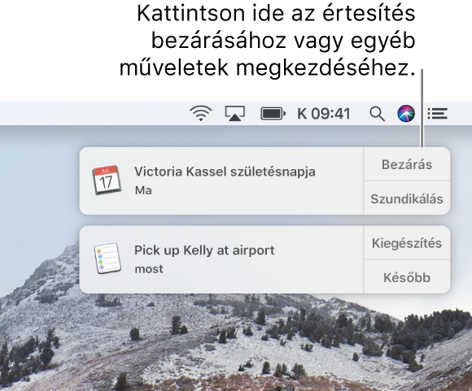Click the 'most' time label in reminder

pyautogui.click(x=149, y=269)
